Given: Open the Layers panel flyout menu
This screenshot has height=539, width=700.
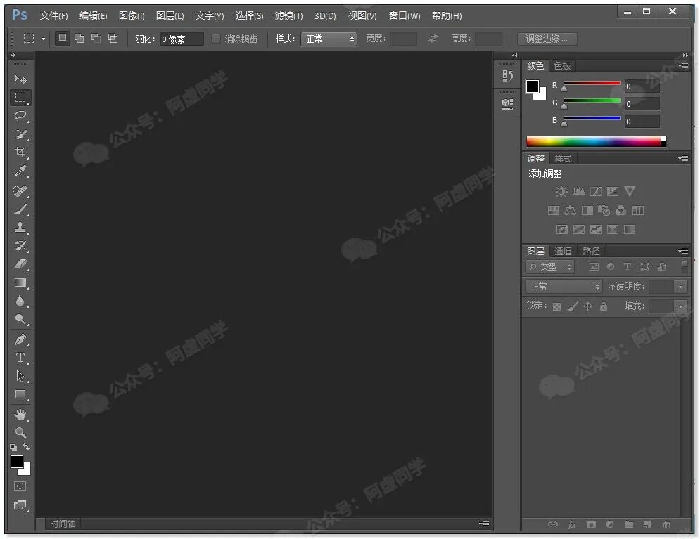Looking at the screenshot, I should 683,251.
